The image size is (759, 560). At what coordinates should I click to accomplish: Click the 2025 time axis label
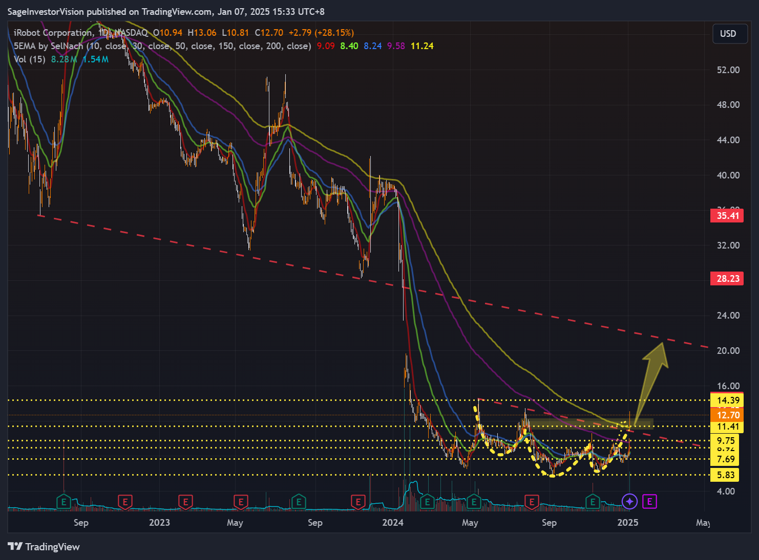[x=628, y=523]
